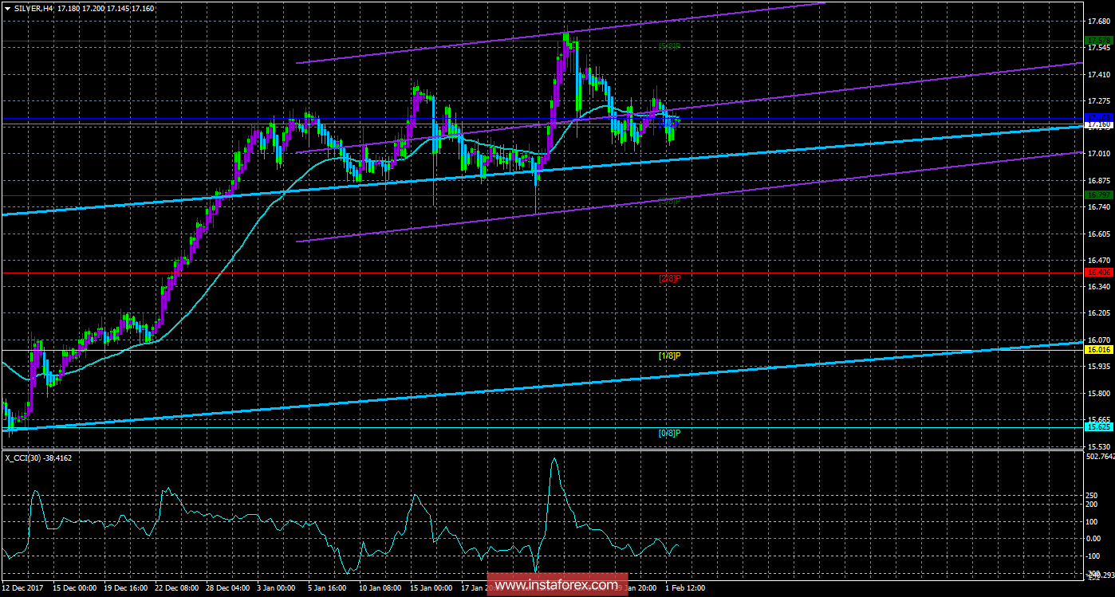Open the SILVER,H4 chart dropdown arrow
Screen dimensions: 1115x597
click(x=7, y=7)
